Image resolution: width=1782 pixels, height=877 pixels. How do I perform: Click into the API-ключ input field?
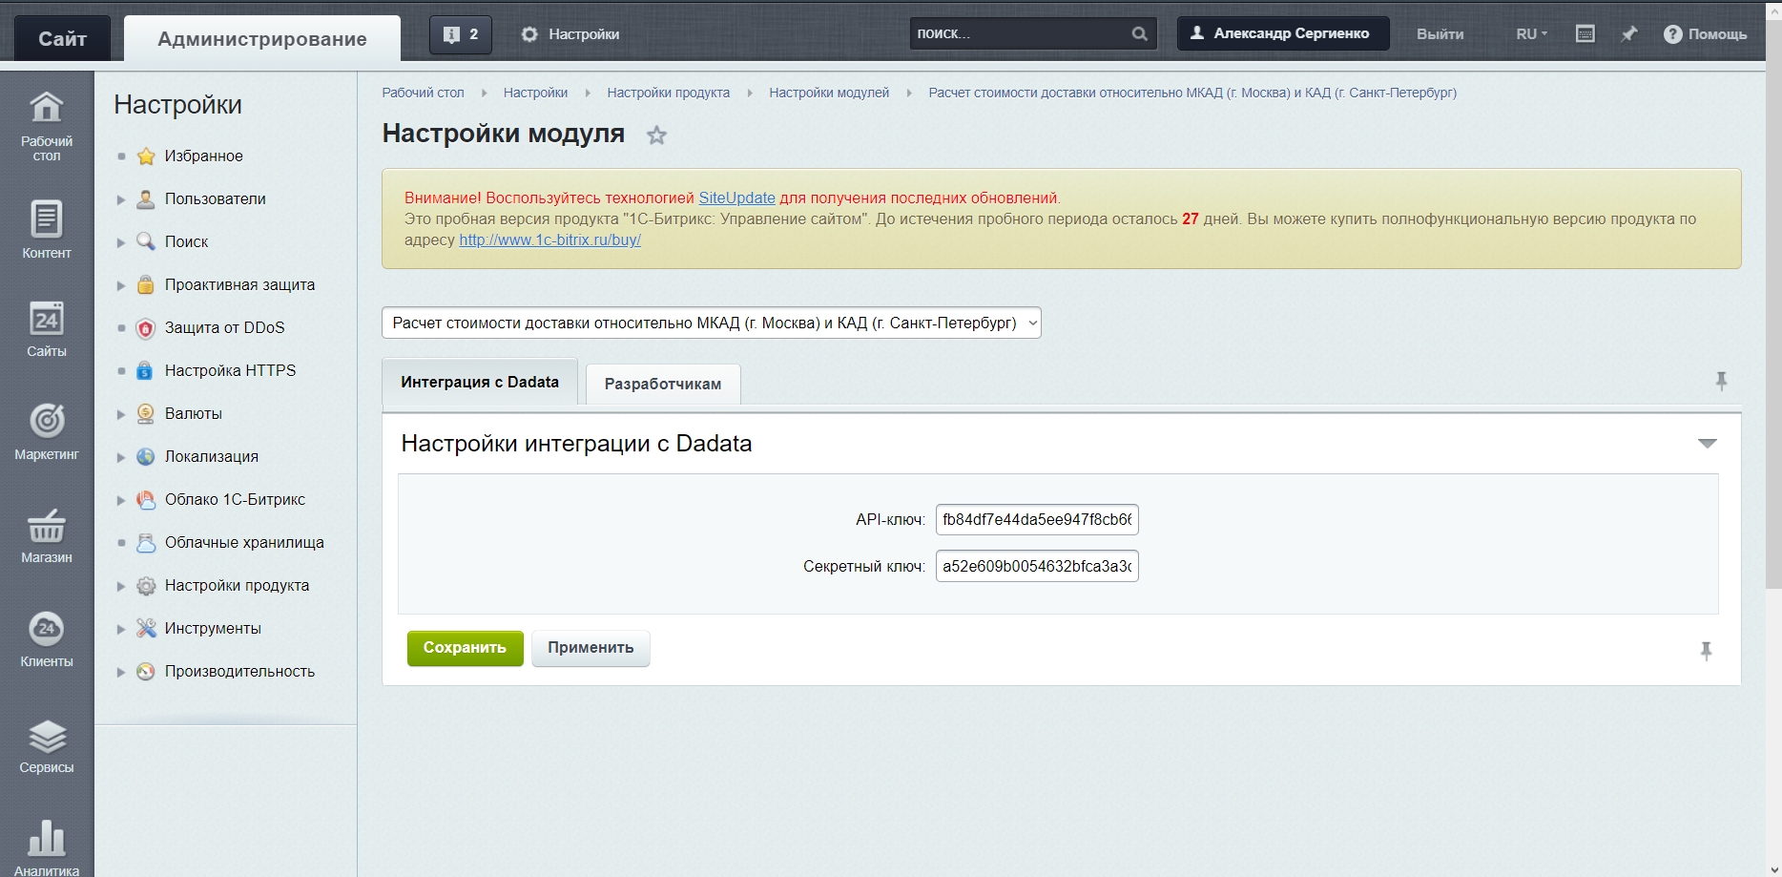1036,520
